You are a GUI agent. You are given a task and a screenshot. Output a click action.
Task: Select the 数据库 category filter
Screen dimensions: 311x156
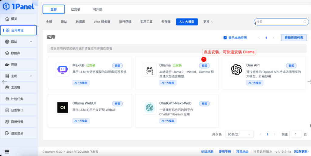point(80,22)
